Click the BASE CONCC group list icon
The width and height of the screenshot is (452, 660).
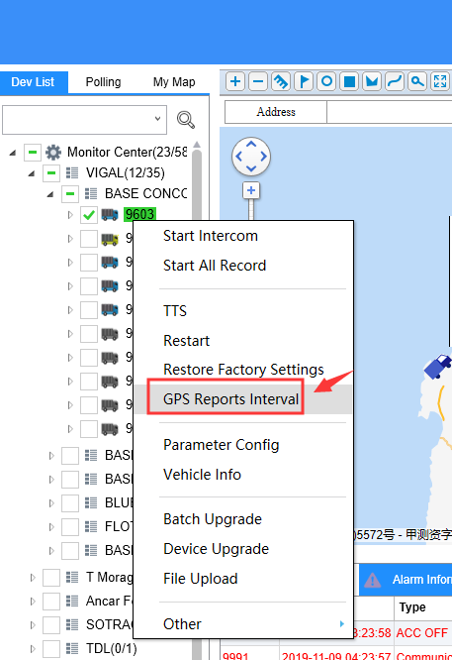point(91,193)
